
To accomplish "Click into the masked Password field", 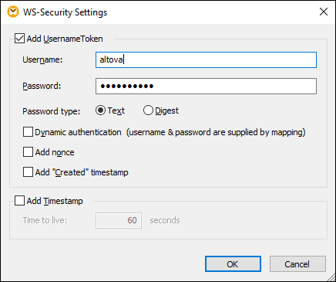I will tap(206, 86).
